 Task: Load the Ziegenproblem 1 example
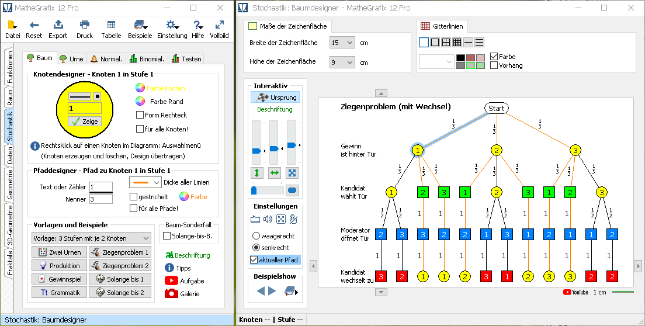click(x=120, y=252)
